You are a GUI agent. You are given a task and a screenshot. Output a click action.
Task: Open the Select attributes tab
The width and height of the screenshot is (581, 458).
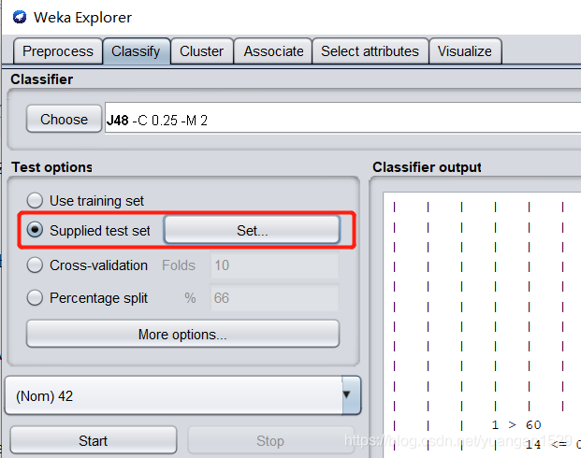point(370,51)
